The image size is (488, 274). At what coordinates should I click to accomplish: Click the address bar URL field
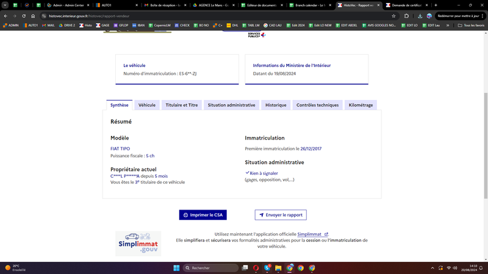[x=218, y=16]
